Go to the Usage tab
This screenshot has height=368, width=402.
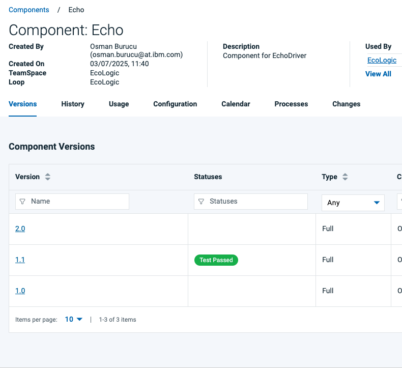pos(119,104)
